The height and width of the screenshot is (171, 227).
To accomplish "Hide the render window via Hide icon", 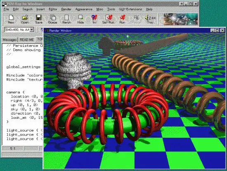I will [80, 19].
